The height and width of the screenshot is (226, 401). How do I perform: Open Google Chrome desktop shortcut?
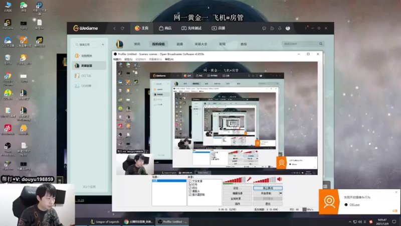(8, 79)
